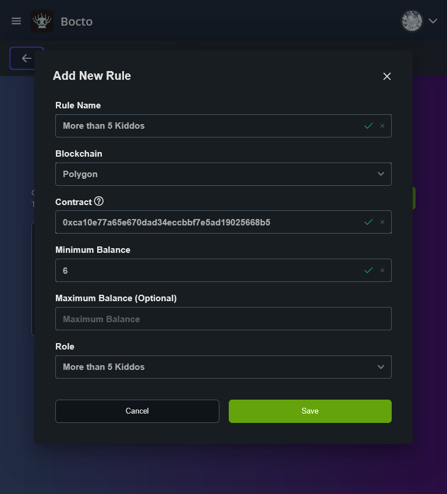Open the Role dropdown selector

223,367
